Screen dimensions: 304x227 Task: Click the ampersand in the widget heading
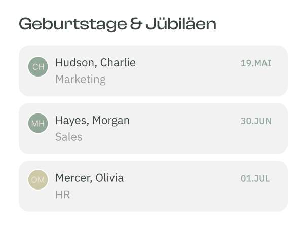click(135, 24)
